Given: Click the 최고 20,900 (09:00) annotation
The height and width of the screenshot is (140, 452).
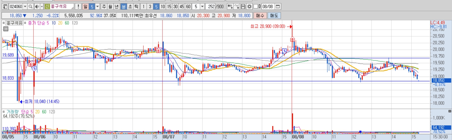Looking at the screenshot, I should [268, 26].
